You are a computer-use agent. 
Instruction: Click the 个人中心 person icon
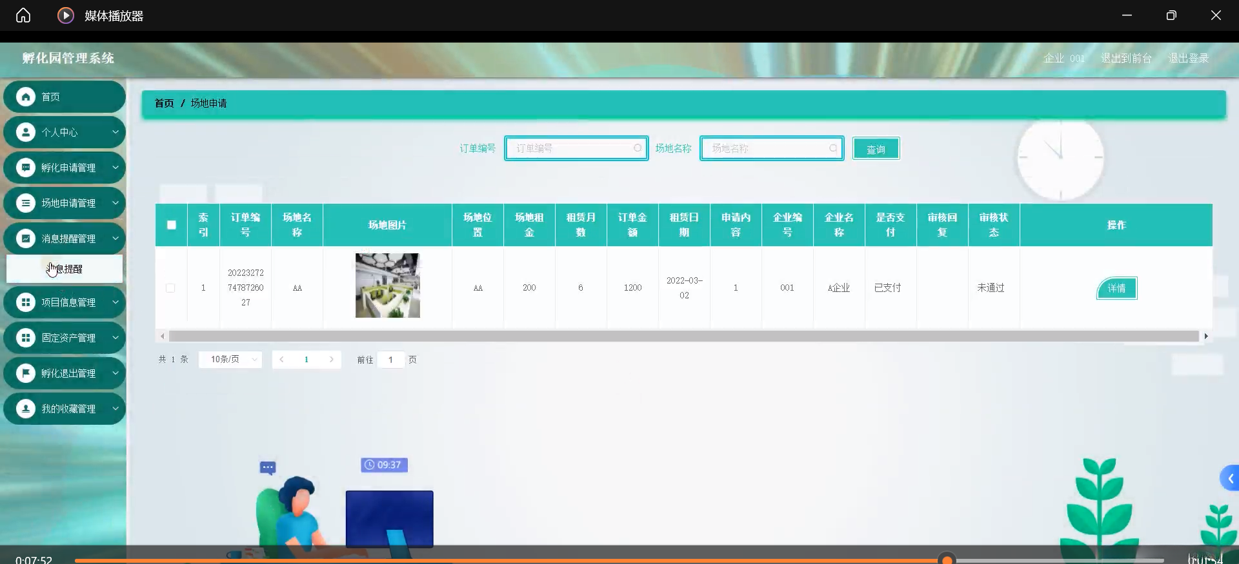tap(26, 132)
